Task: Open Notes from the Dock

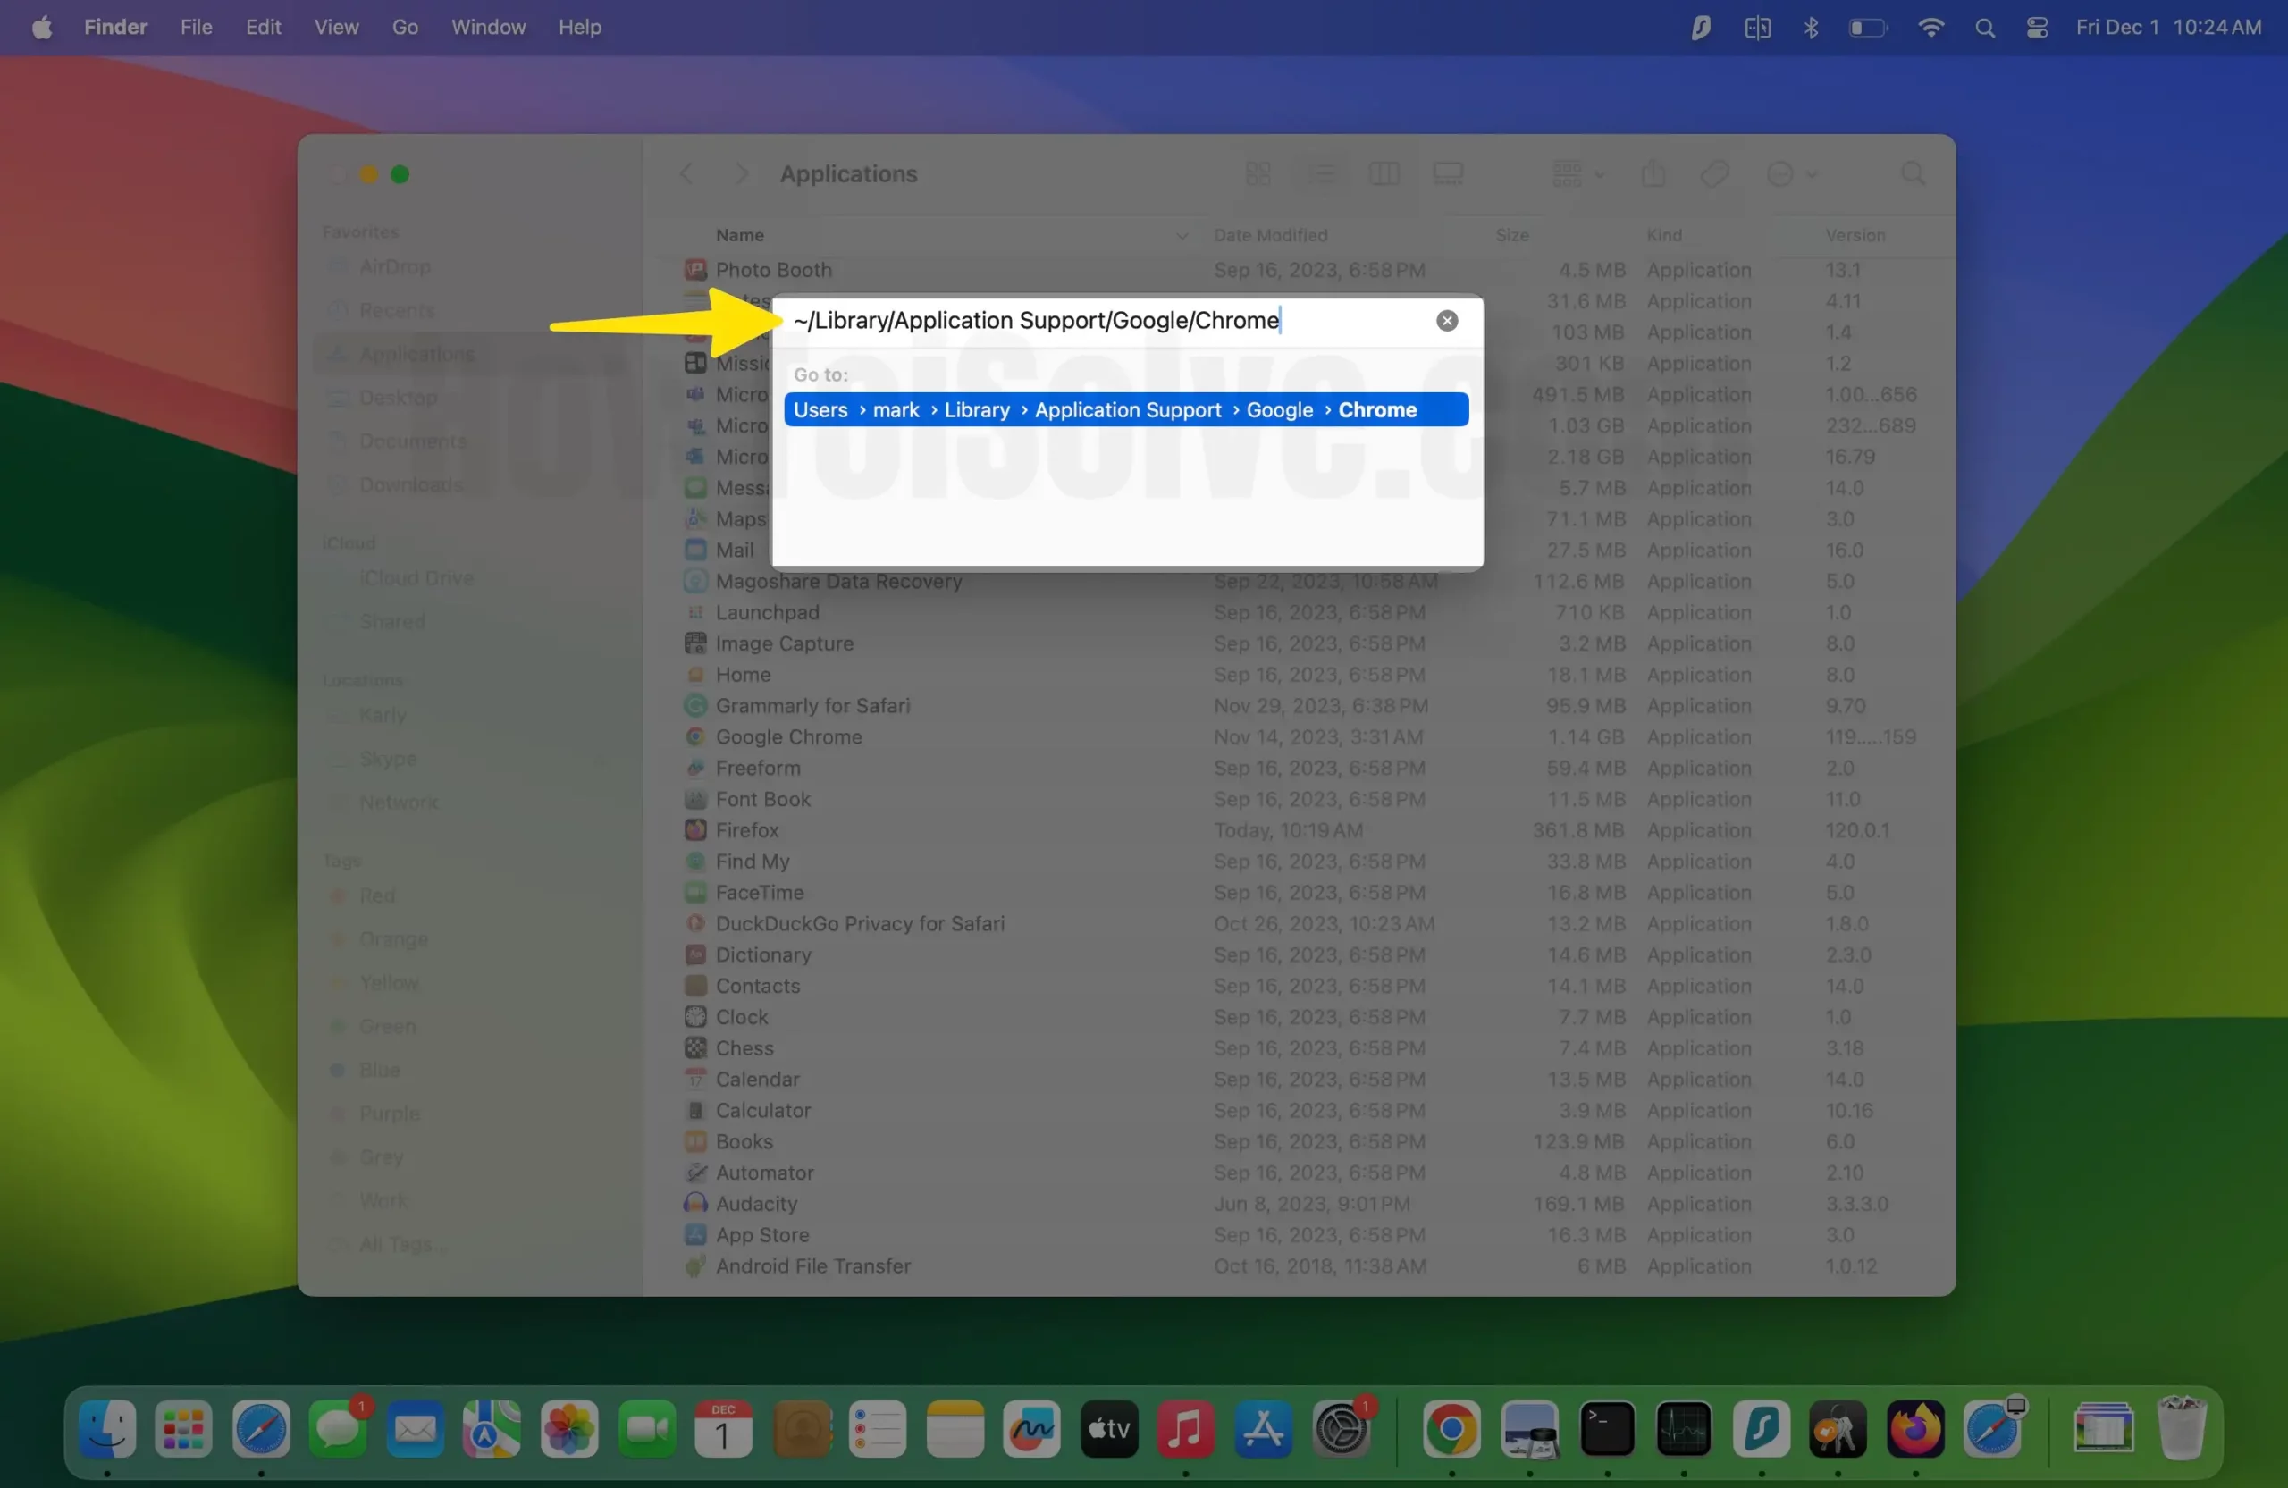Action: coord(955,1428)
